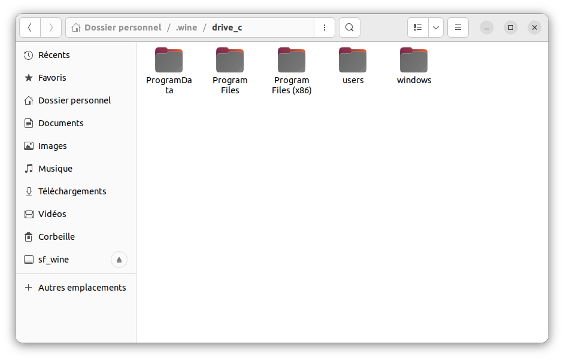Go to Dossier personnel in sidebar
This screenshot has height=360, width=564.
pos(75,100)
